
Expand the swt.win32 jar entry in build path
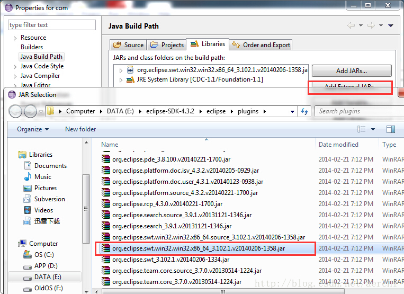pyautogui.click(x=121, y=70)
